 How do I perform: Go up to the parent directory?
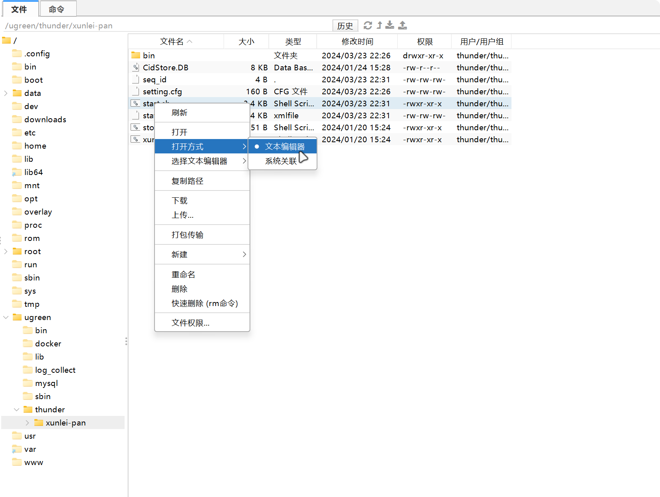coord(379,26)
